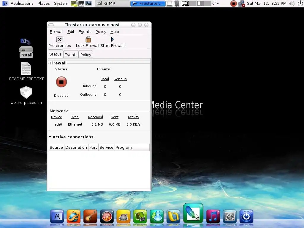The image size is (304, 228).
Task: Open the yellow office dock icon
Action: pos(173,216)
